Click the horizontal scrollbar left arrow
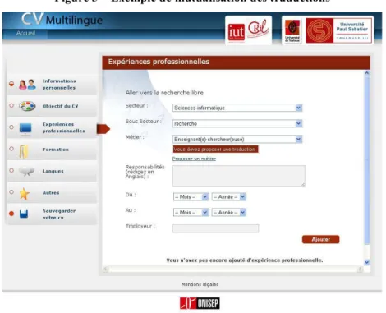 (x=105, y=269)
